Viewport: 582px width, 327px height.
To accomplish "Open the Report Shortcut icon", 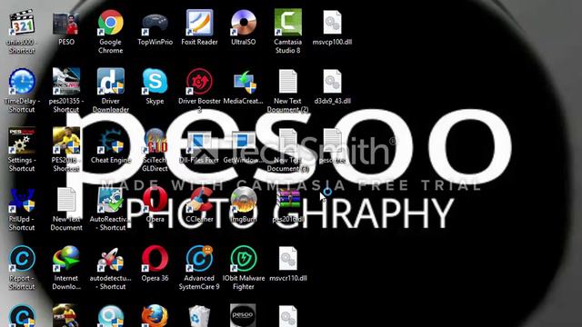I will (x=22, y=259).
